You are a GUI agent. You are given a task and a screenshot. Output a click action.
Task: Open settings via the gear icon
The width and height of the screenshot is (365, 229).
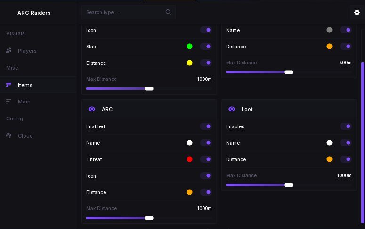click(x=357, y=13)
